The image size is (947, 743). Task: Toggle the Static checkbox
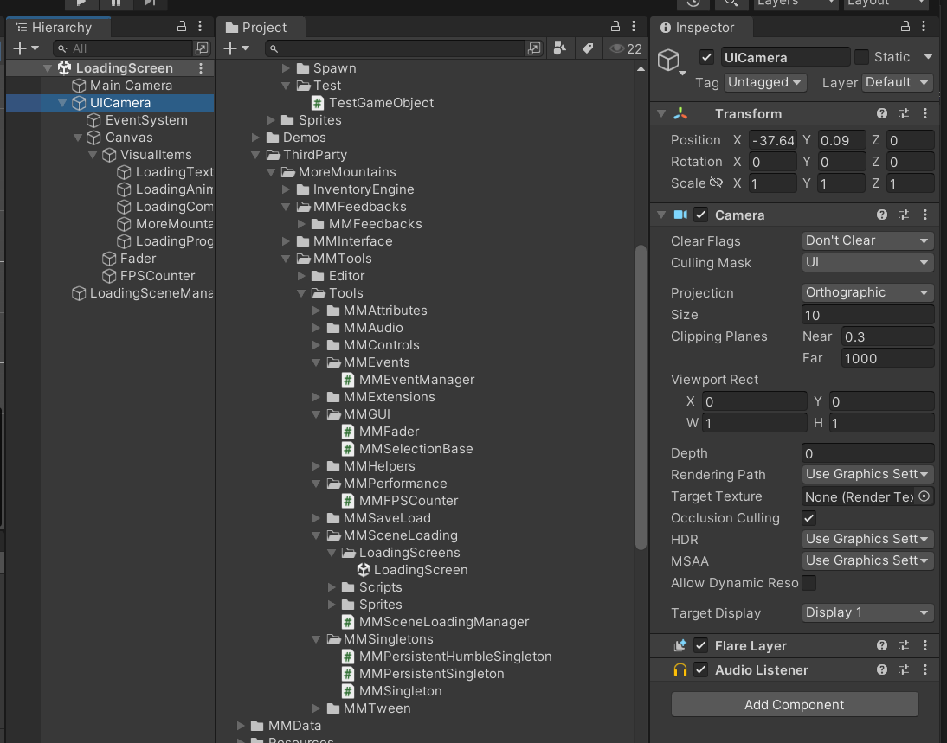(862, 57)
